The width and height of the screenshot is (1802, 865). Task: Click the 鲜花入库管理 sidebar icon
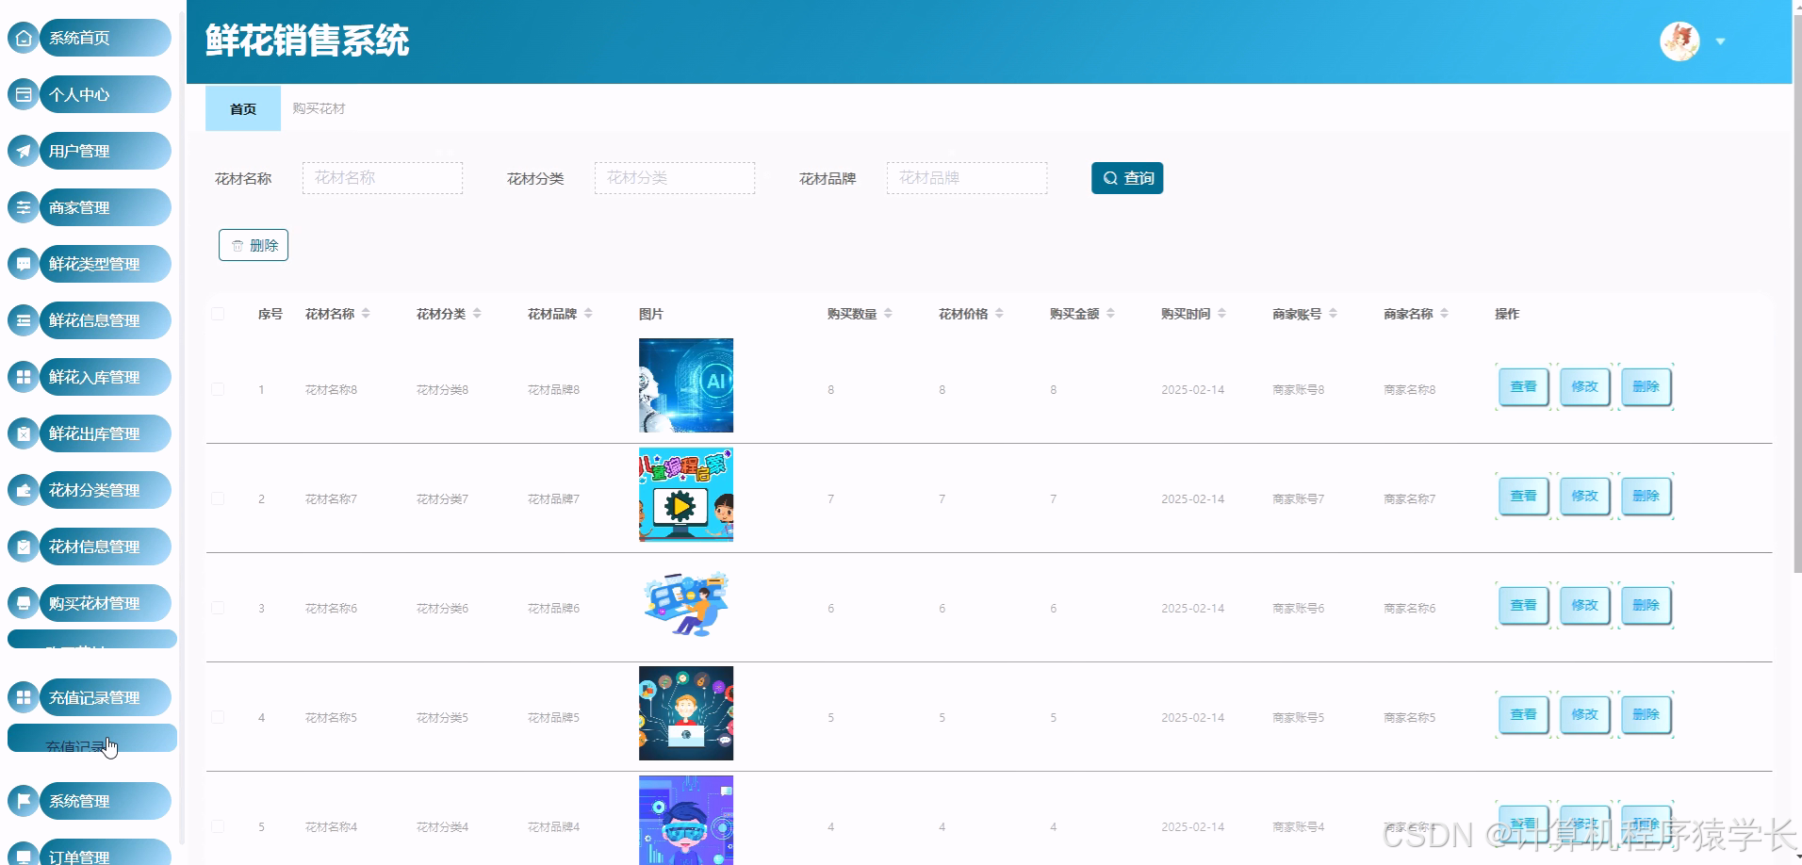coord(23,377)
